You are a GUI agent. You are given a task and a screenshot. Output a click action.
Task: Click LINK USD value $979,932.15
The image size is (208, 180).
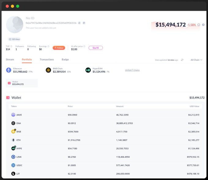[193, 157]
